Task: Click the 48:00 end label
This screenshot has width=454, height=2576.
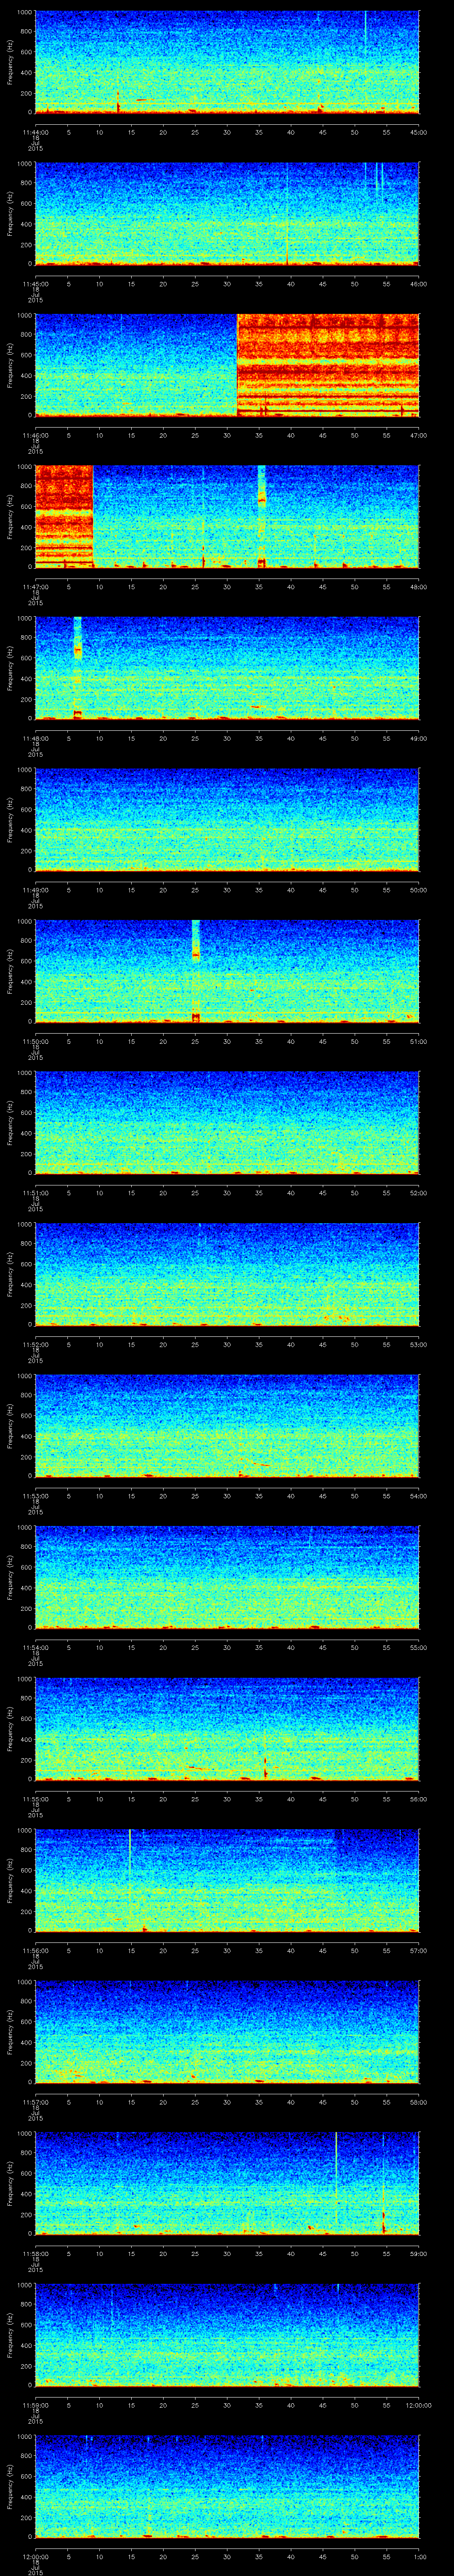Action: coord(418,587)
